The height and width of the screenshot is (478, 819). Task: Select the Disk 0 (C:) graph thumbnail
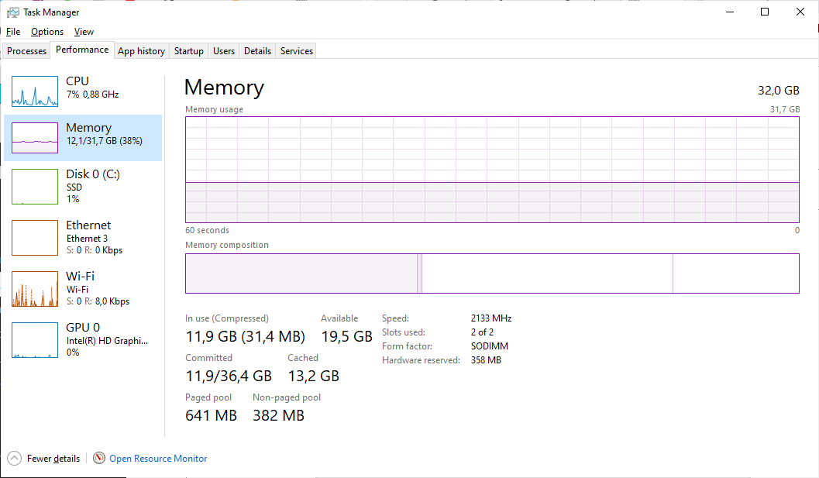click(35, 187)
